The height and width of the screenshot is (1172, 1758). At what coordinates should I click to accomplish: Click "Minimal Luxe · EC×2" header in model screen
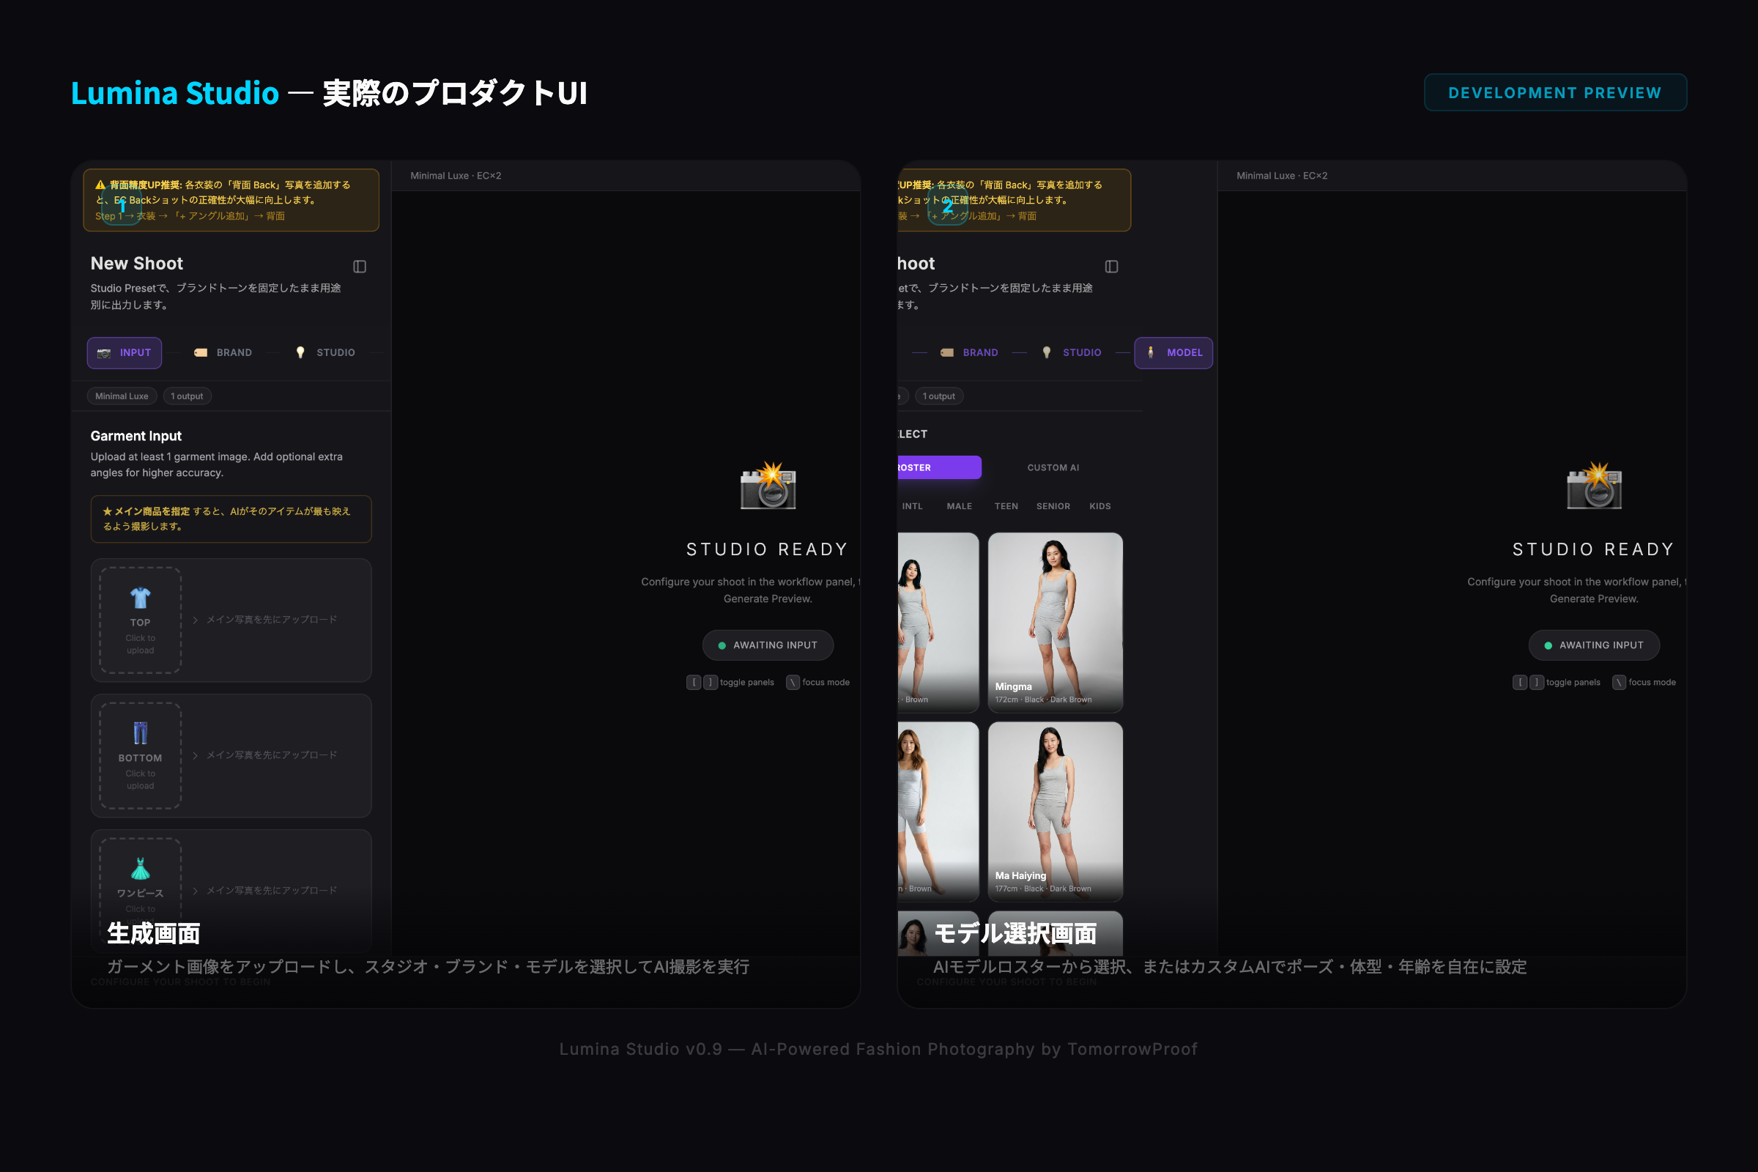tap(1282, 176)
